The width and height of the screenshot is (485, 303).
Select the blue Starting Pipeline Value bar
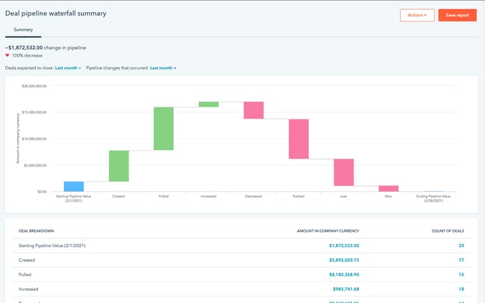[x=73, y=186]
